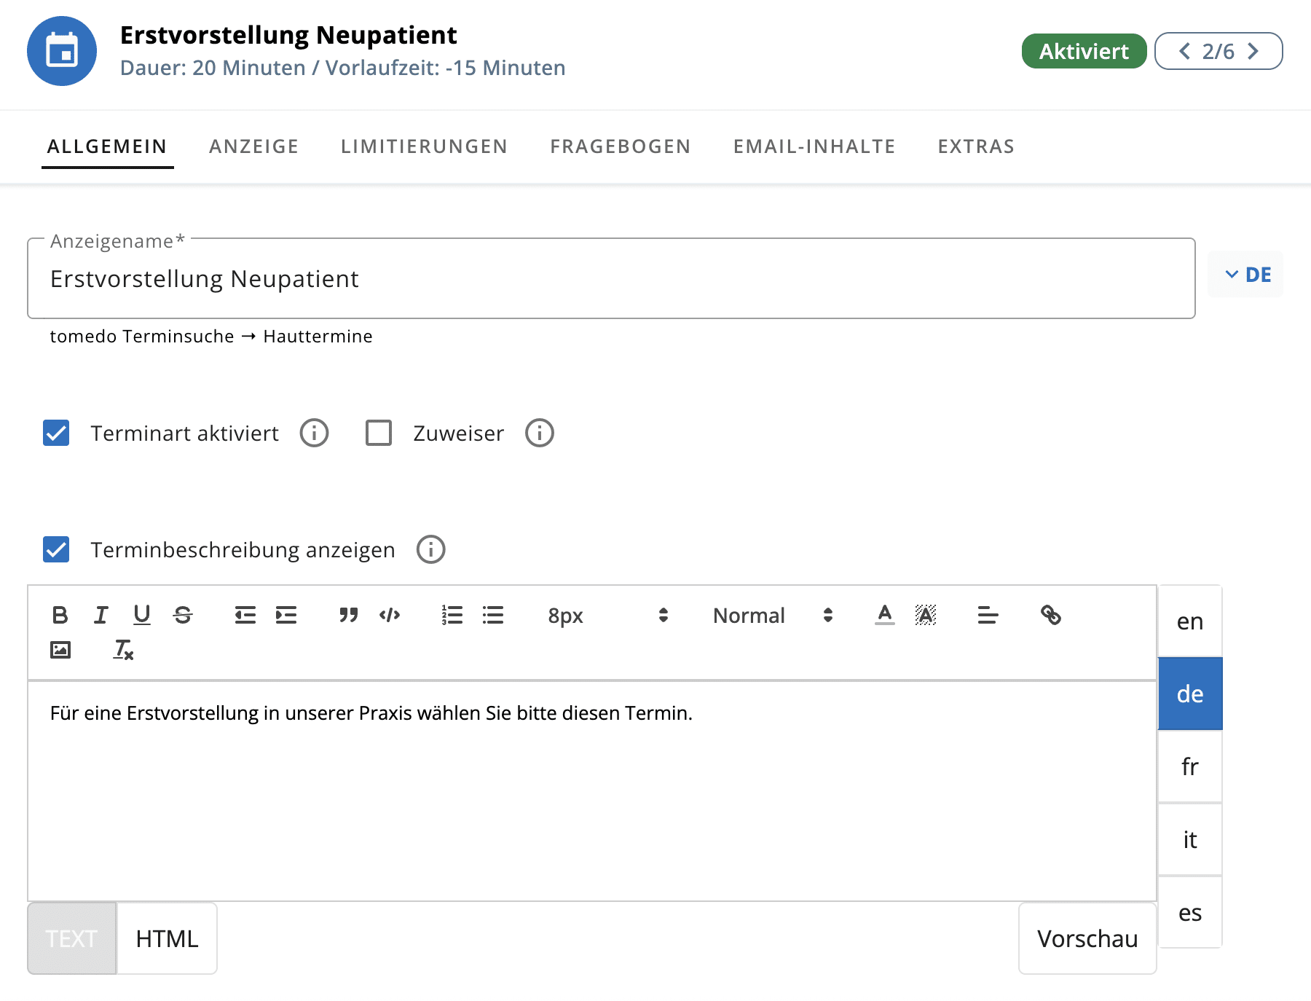Switch editor to HTML mode
The height and width of the screenshot is (1001, 1311).
[x=167, y=938]
